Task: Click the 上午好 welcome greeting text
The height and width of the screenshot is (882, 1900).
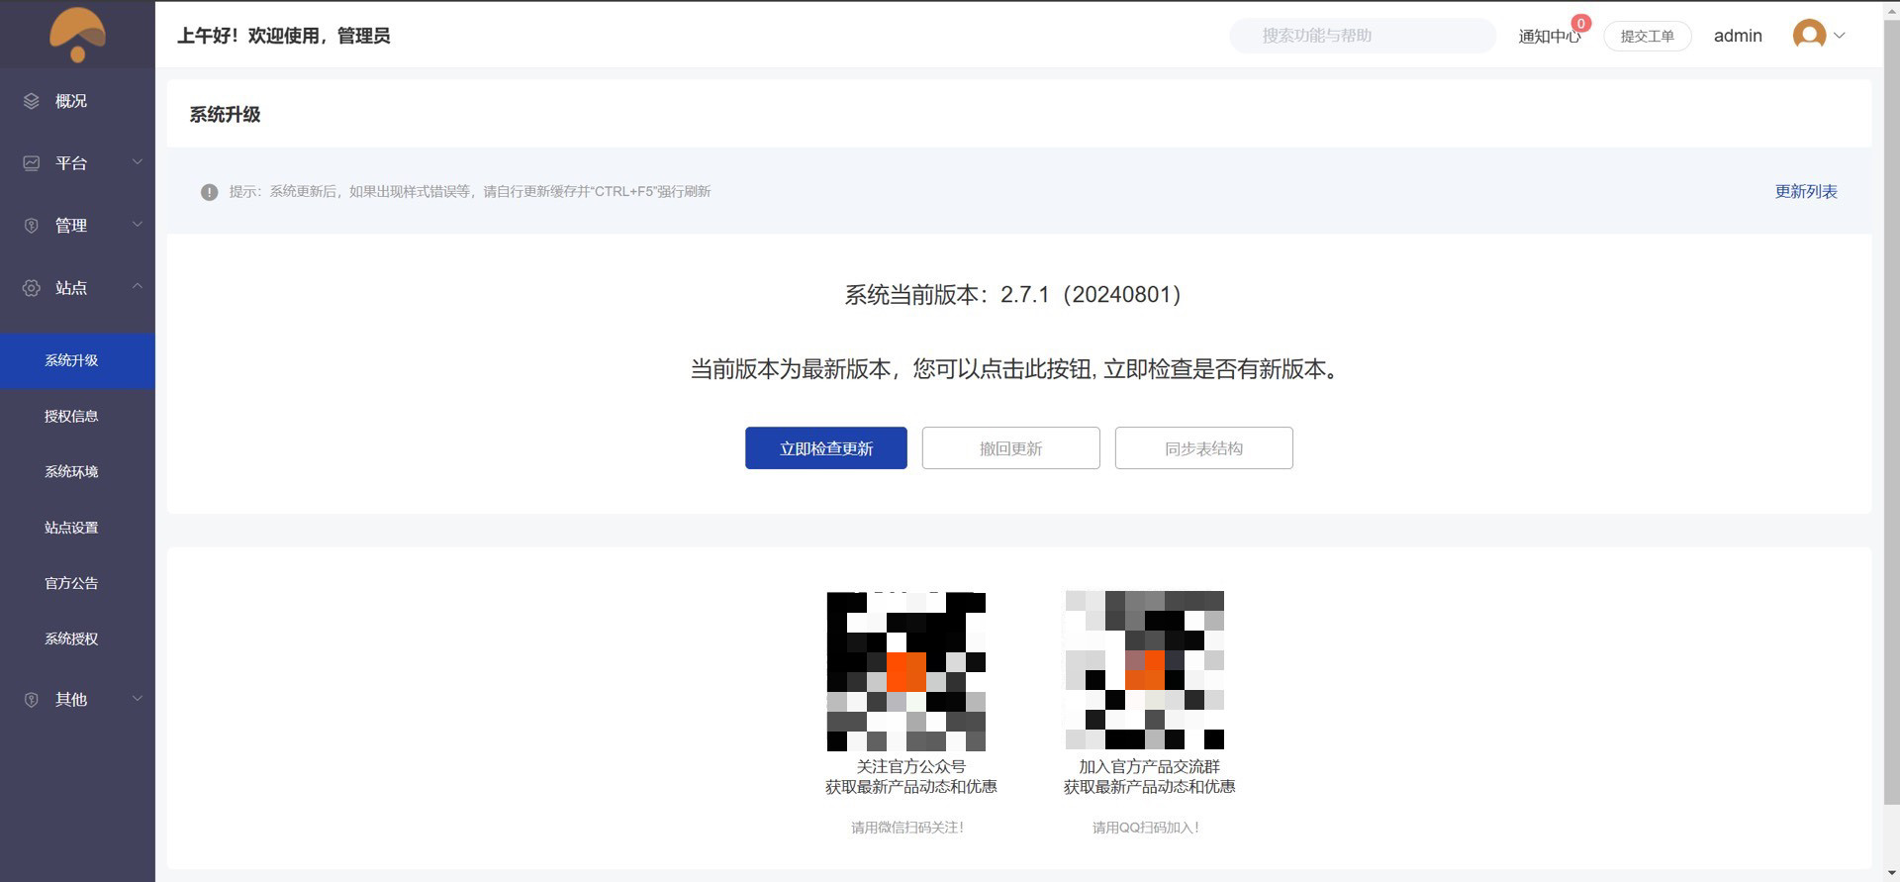Action: (284, 36)
